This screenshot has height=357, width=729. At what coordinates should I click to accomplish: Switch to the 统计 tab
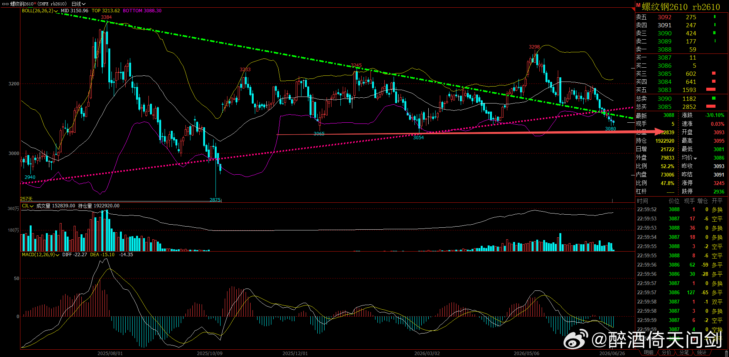tap(702, 353)
